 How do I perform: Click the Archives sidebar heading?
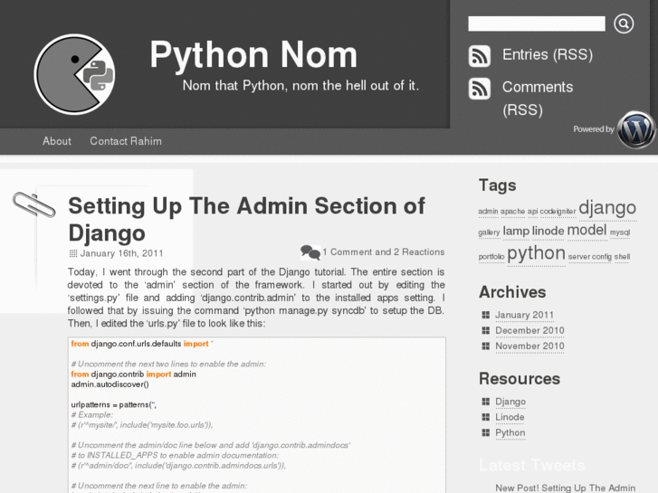(512, 292)
